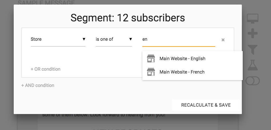The image size is (271, 130).
Task: Click the flask test icon
Action: pos(253,65)
